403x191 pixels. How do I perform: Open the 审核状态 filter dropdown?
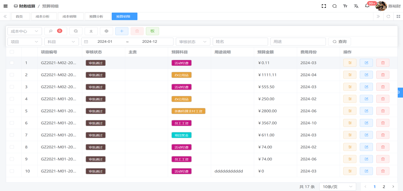193,42
